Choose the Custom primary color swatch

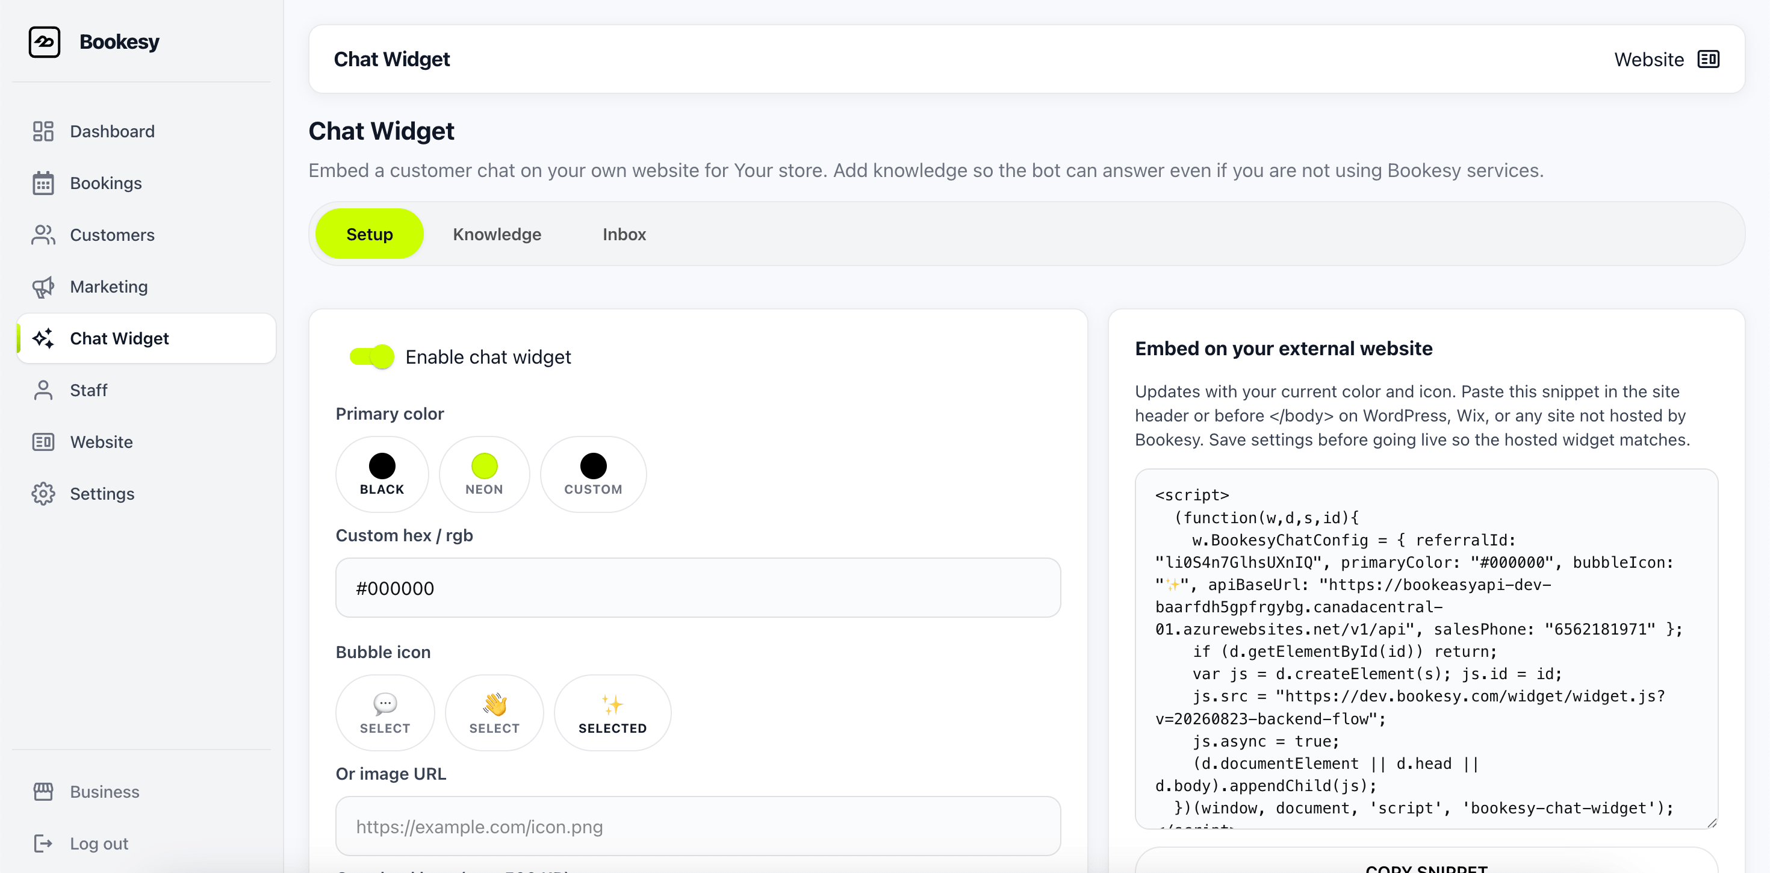coord(593,474)
